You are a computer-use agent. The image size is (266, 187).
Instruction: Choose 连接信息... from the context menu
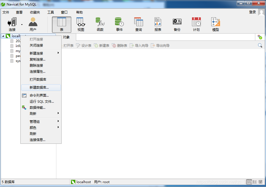41,140
